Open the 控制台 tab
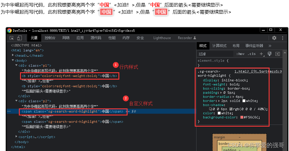Viewport: 289px width, 151px height. (x=50, y=38)
